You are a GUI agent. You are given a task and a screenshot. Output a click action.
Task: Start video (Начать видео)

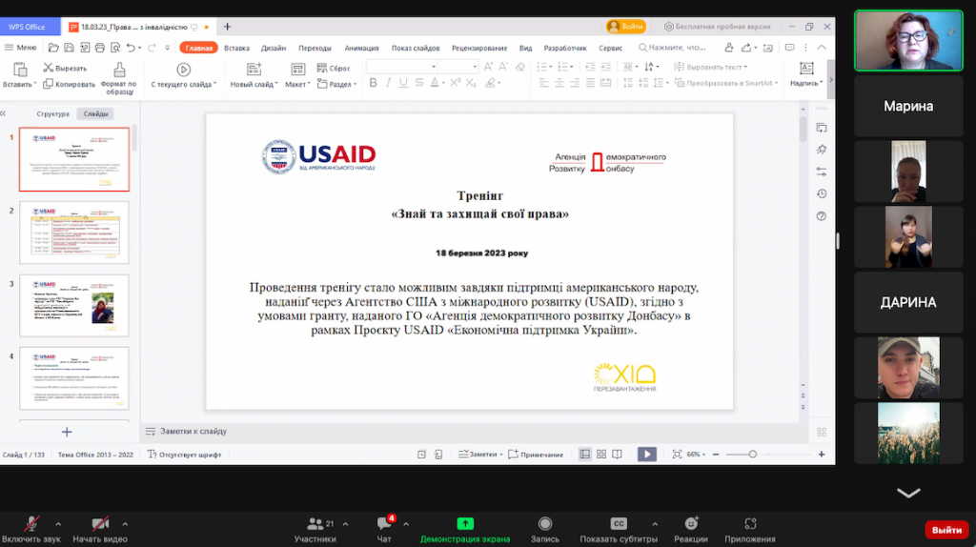99,530
